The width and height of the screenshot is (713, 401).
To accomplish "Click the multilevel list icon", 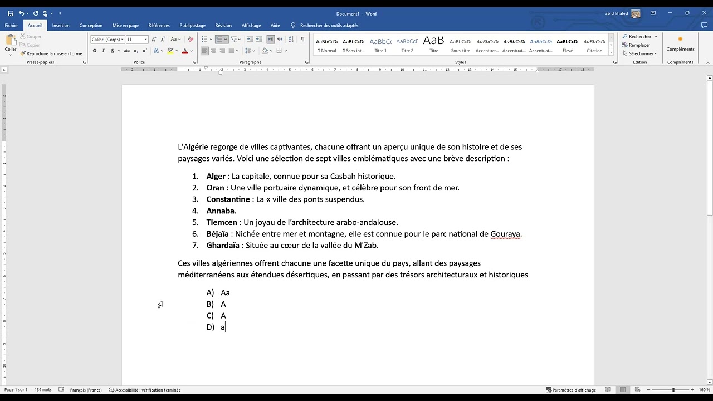I will pos(234,40).
